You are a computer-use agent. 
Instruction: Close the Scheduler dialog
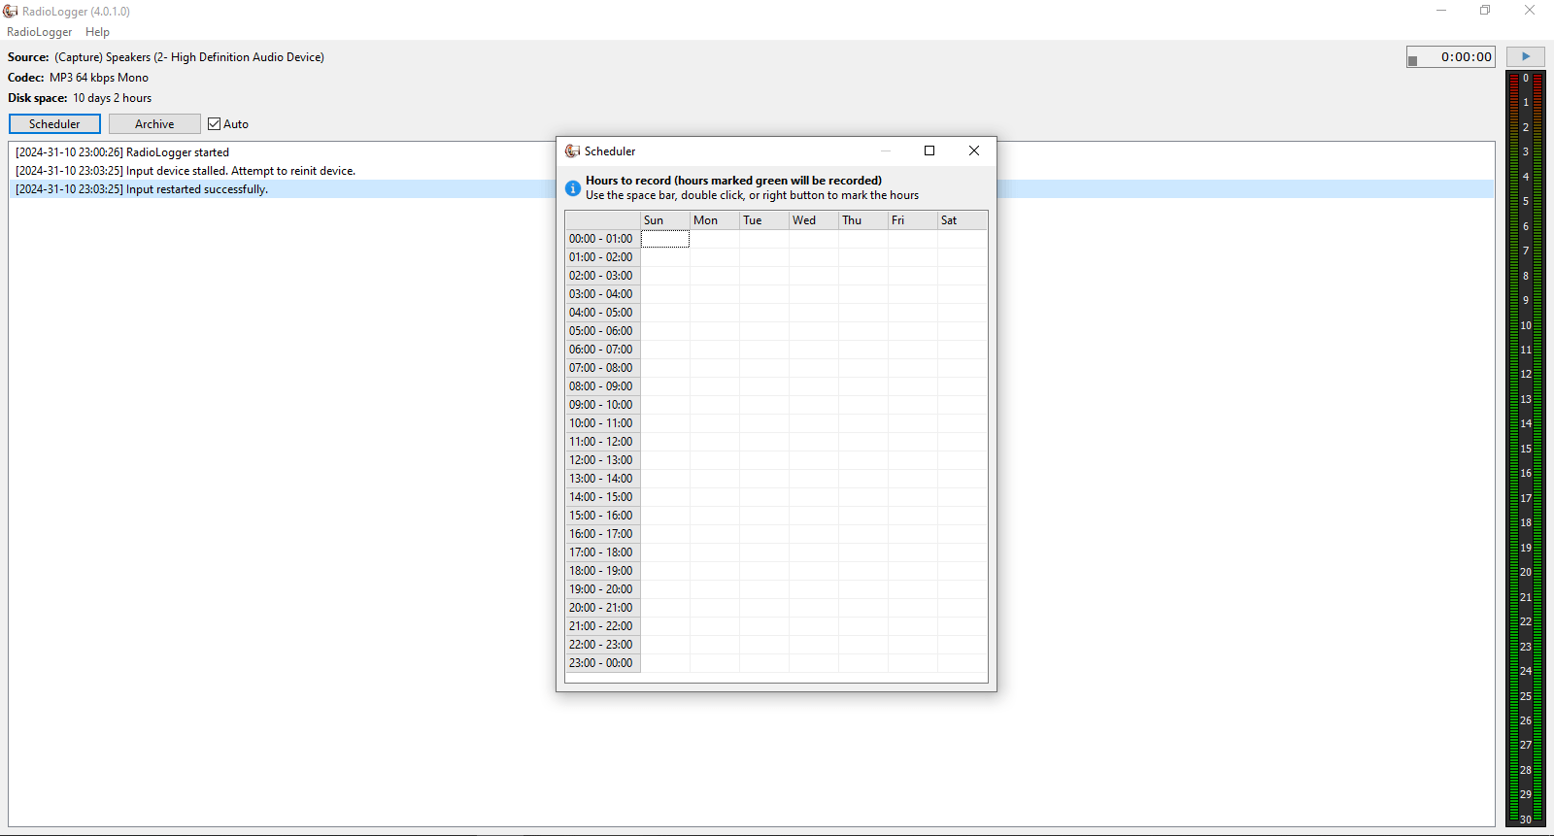coord(974,150)
